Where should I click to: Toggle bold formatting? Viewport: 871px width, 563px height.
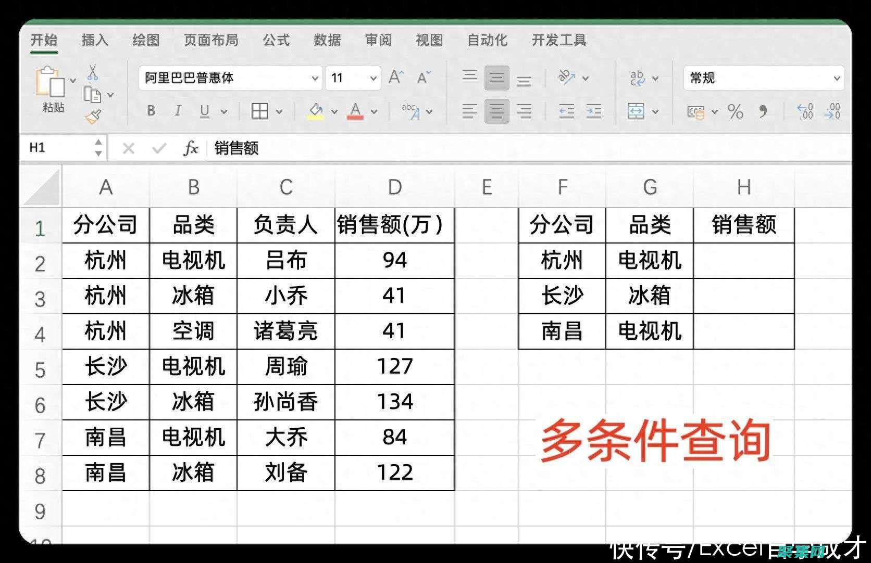coord(151,111)
